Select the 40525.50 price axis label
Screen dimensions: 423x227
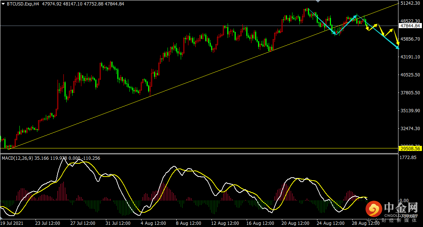click(410, 75)
